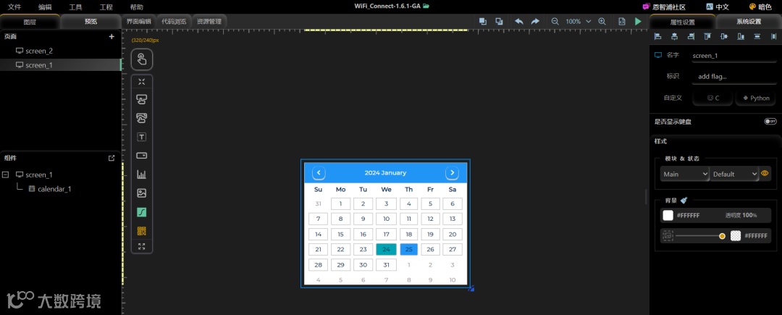Open the 帮助 menu
Screen dimensions: 782x315
137,7
